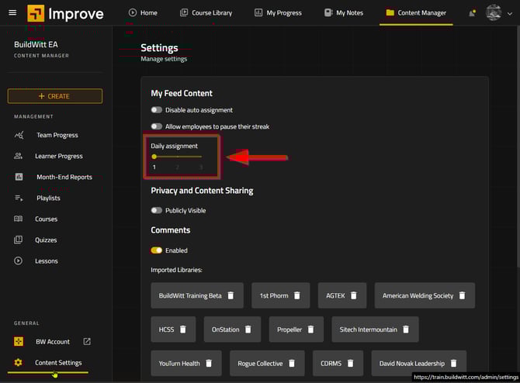Switch to the Course Library tab

(x=205, y=13)
